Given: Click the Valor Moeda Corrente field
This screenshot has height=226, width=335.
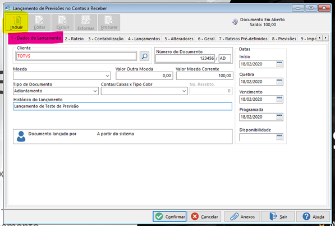Looking at the screenshot, I should [204, 76].
